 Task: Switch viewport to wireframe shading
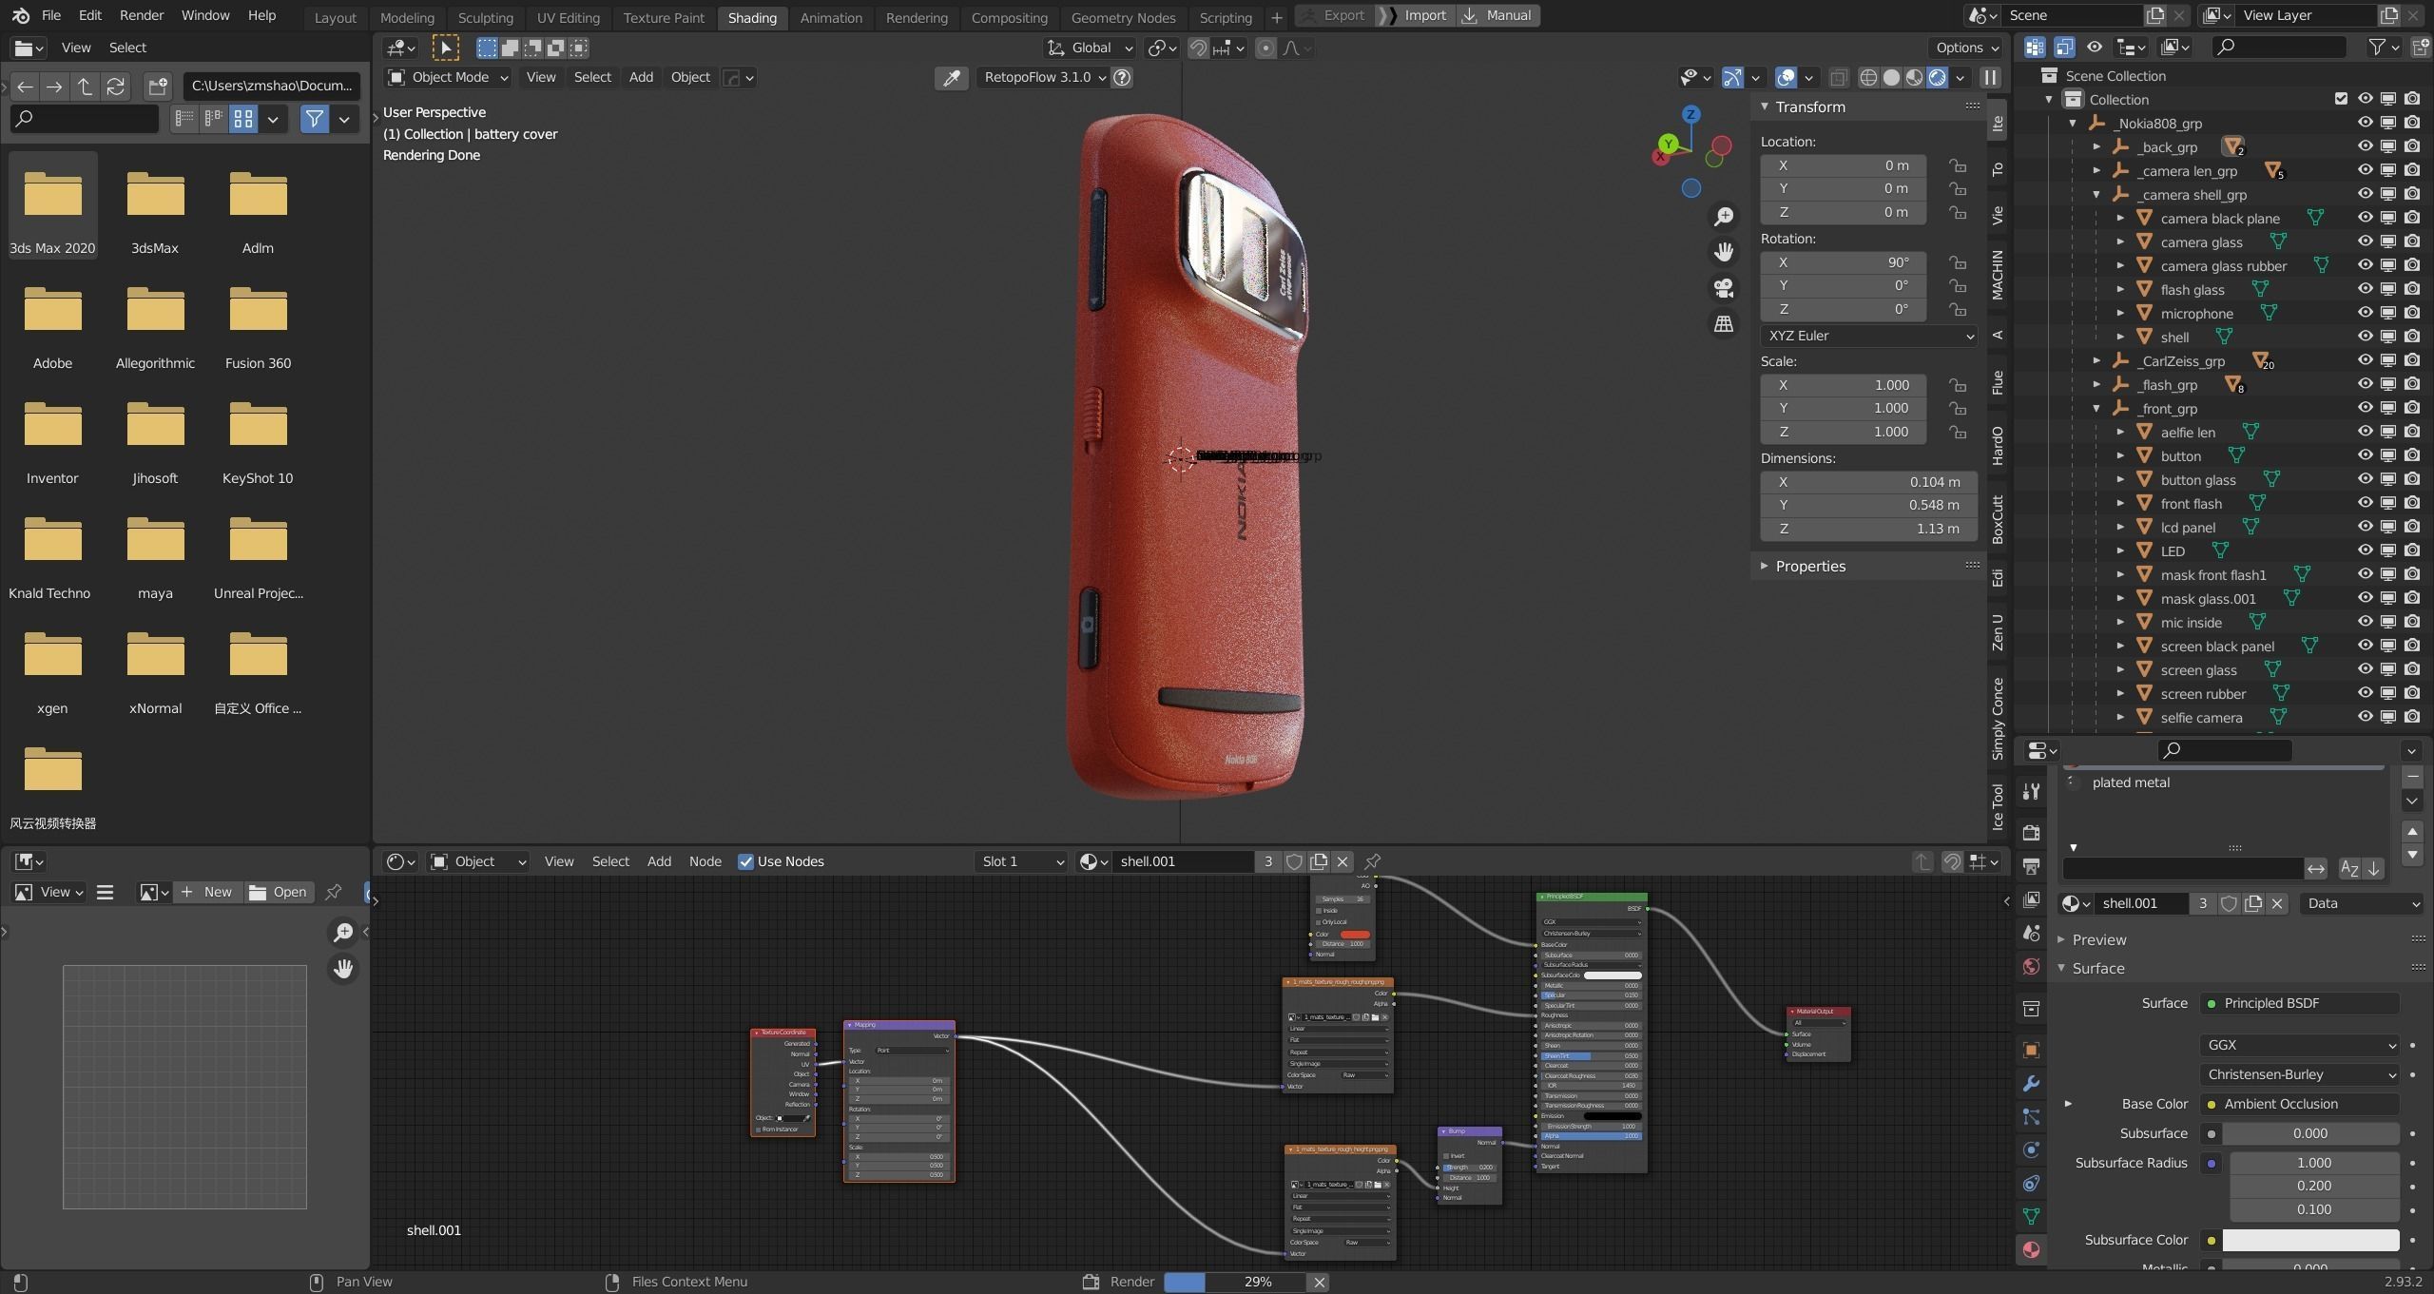coord(1868,78)
